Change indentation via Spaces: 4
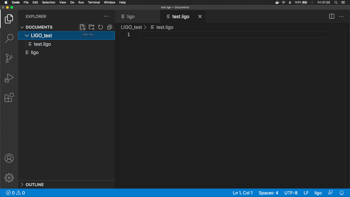350x197 pixels. [268, 193]
